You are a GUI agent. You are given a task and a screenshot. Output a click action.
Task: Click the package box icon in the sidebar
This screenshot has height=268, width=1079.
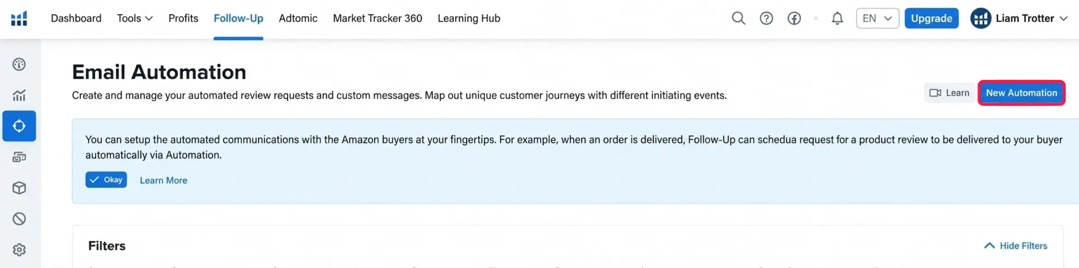(19, 188)
